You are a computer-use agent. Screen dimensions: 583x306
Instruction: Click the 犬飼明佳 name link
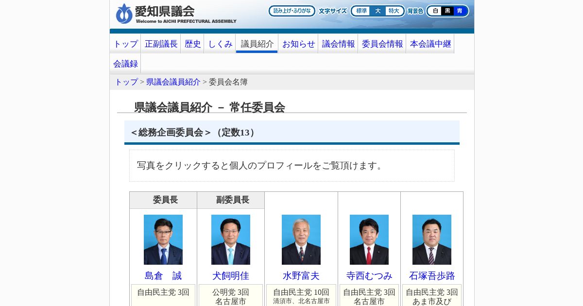point(231,276)
